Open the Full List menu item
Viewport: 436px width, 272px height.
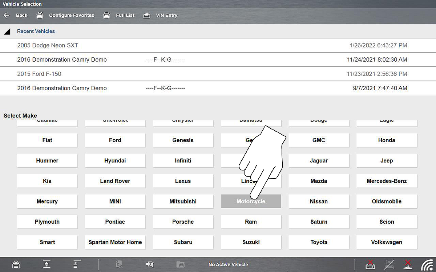tap(125, 16)
